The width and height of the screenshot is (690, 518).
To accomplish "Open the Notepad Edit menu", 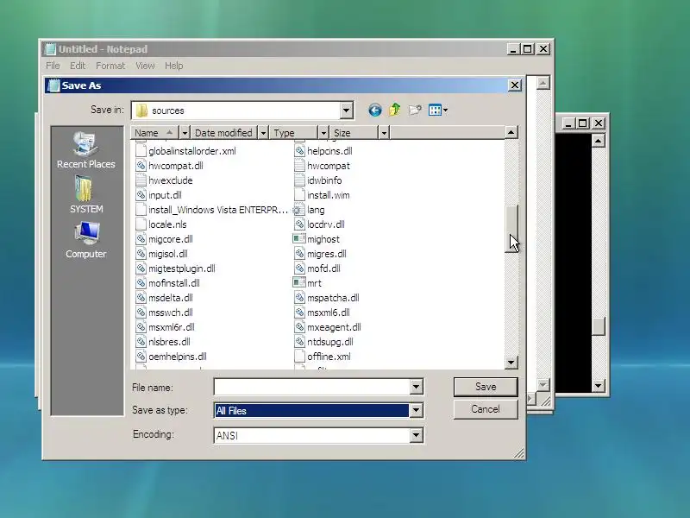I will coord(78,66).
